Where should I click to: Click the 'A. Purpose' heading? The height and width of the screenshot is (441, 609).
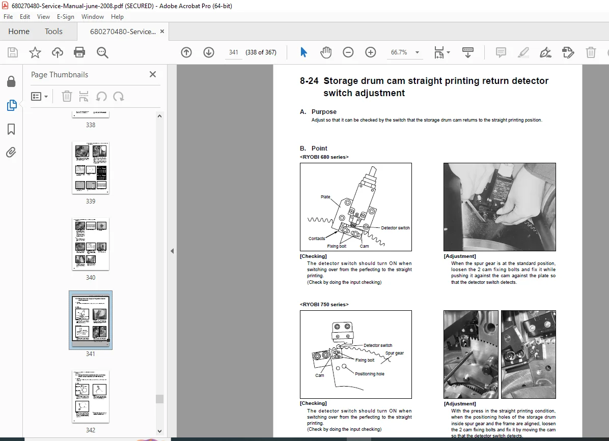(x=318, y=112)
